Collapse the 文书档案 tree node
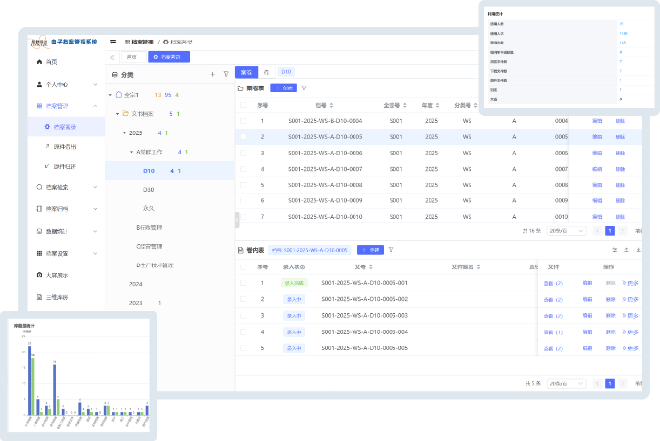Viewport: 660px width, 441px height. pyautogui.click(x=118, y=114)
